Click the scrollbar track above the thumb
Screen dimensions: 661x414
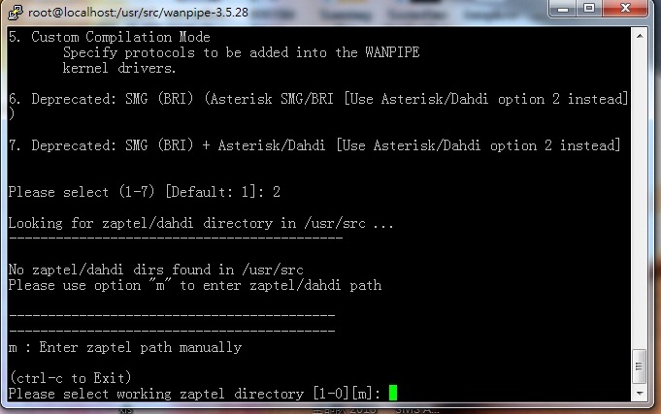(640, 196)
